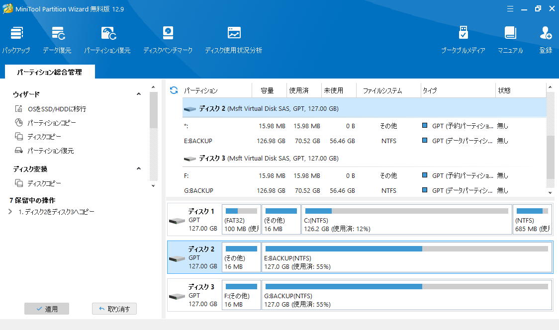Collapse the ウィザード section
Image resolution: width=559 pixels, height=330 pixels.
[x=139, y=94]
